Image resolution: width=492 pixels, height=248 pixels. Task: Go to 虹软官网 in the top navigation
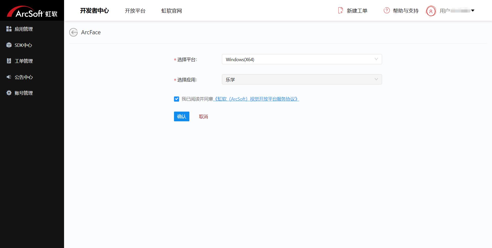172,11
